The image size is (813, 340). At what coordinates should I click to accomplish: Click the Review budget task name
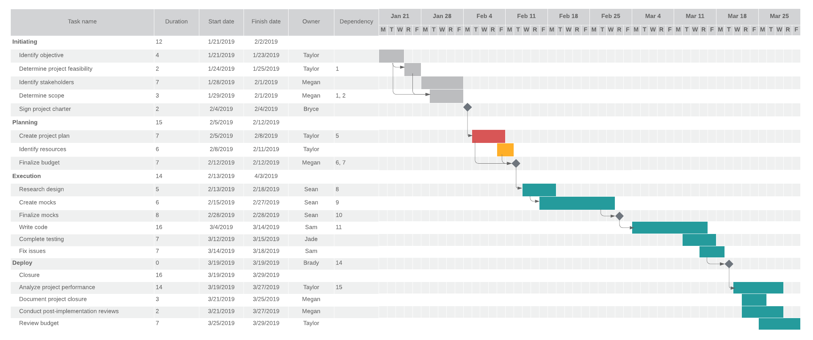(39, 323)
